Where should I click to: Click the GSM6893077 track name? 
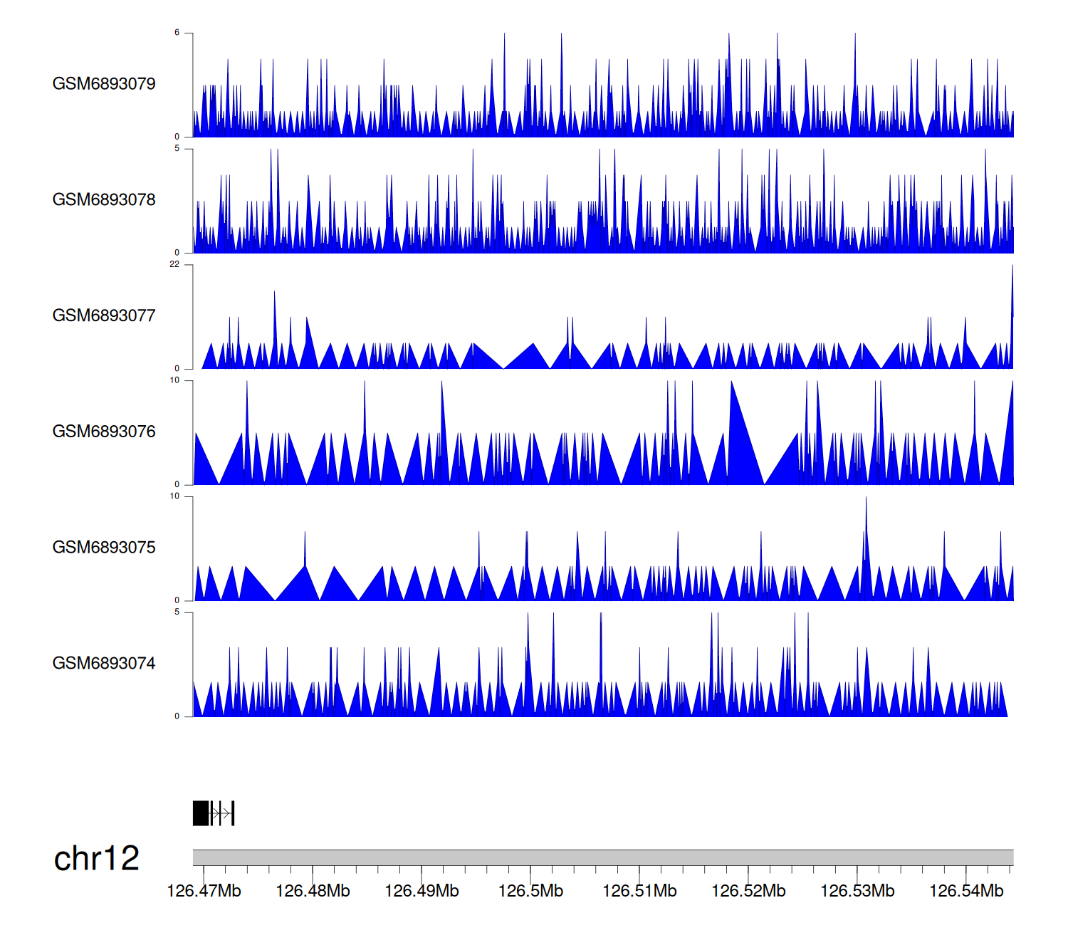104,315
